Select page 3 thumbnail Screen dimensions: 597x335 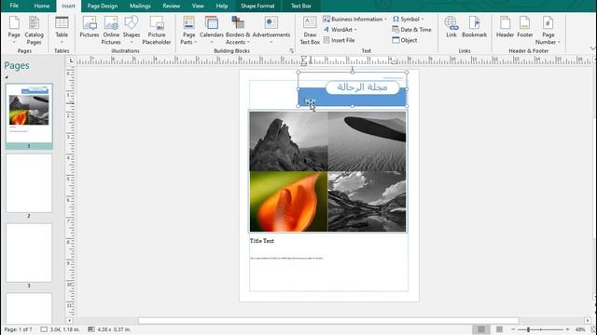(x=29, y=253)
